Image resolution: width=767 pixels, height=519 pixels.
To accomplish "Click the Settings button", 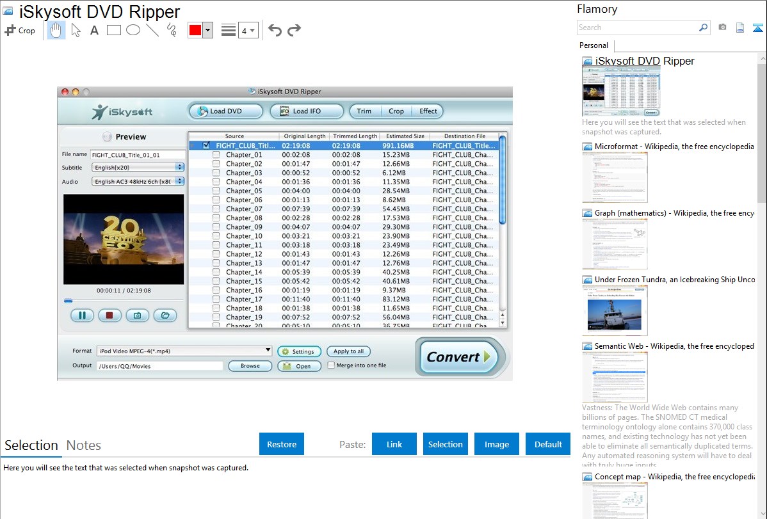I will coord(299,351).
